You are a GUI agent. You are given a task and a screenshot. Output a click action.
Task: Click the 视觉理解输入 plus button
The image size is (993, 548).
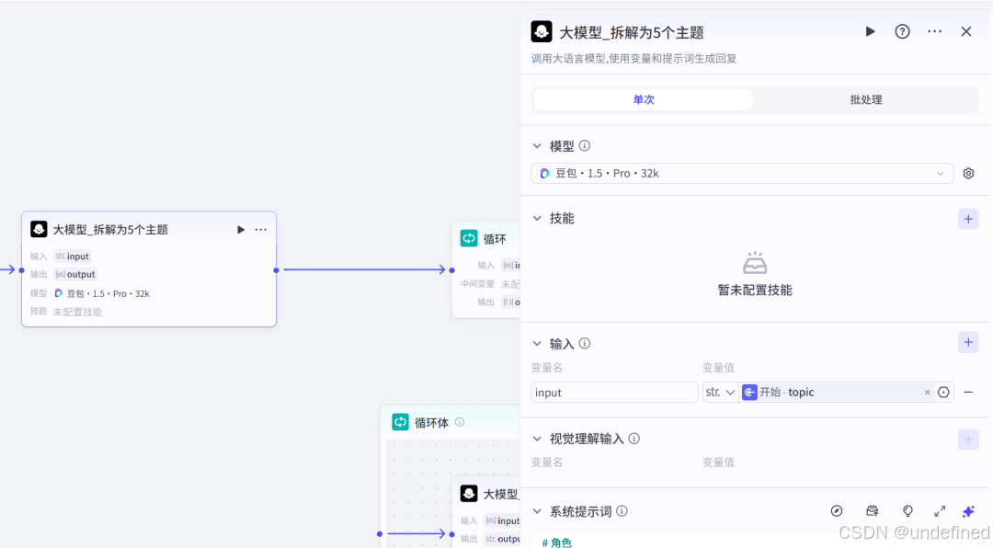[x=968, y=440]
